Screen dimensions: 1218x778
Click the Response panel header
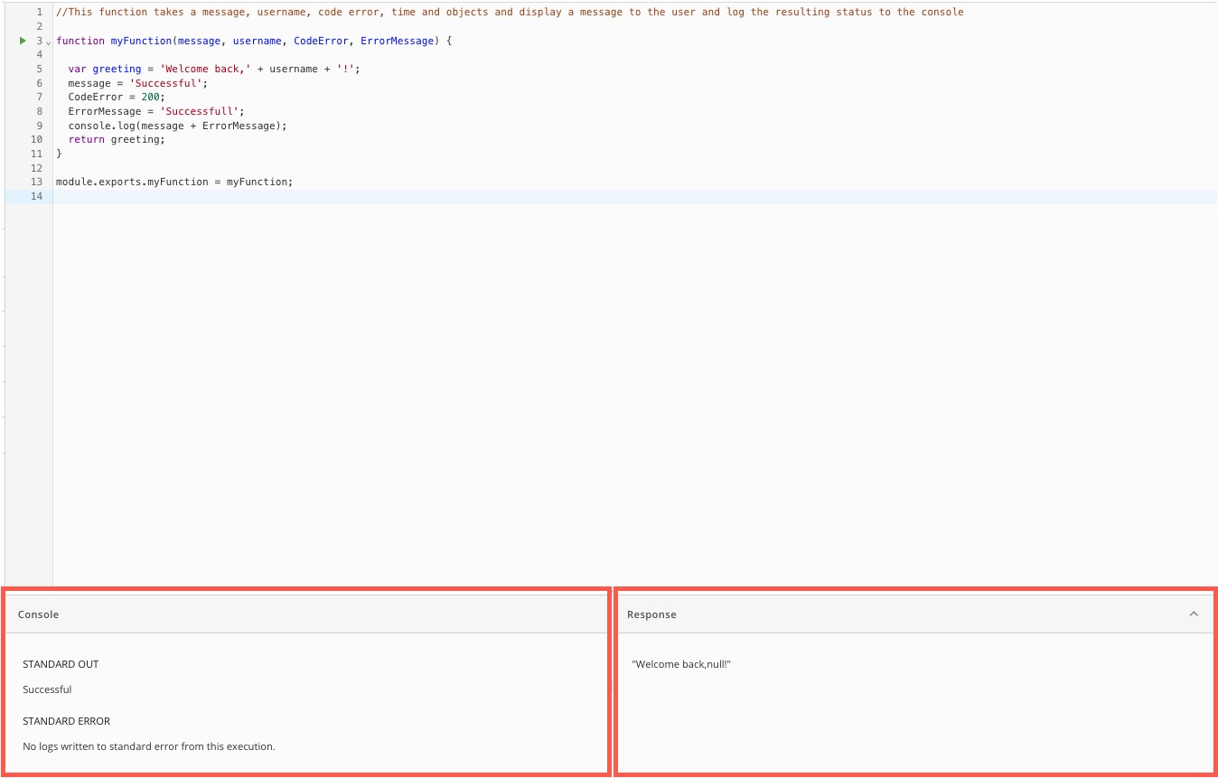(651, 614)
